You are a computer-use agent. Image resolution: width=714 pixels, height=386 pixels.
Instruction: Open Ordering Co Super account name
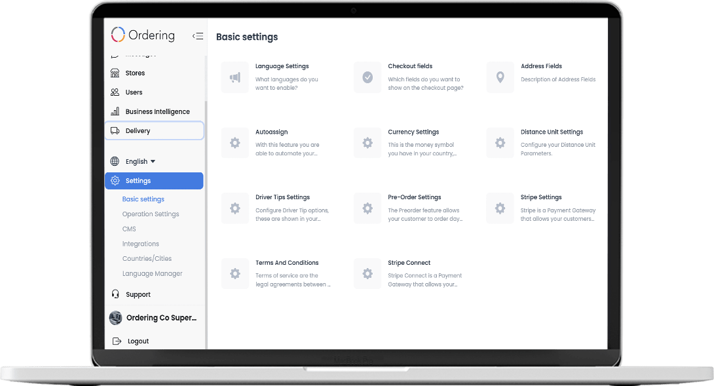click(x=162, y=318)
